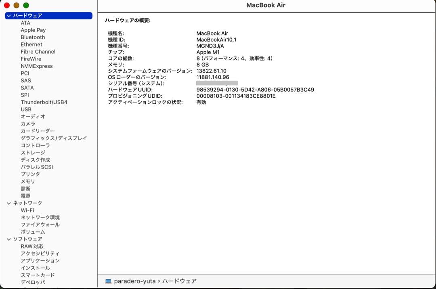Close the window with red button

[7, 5]
